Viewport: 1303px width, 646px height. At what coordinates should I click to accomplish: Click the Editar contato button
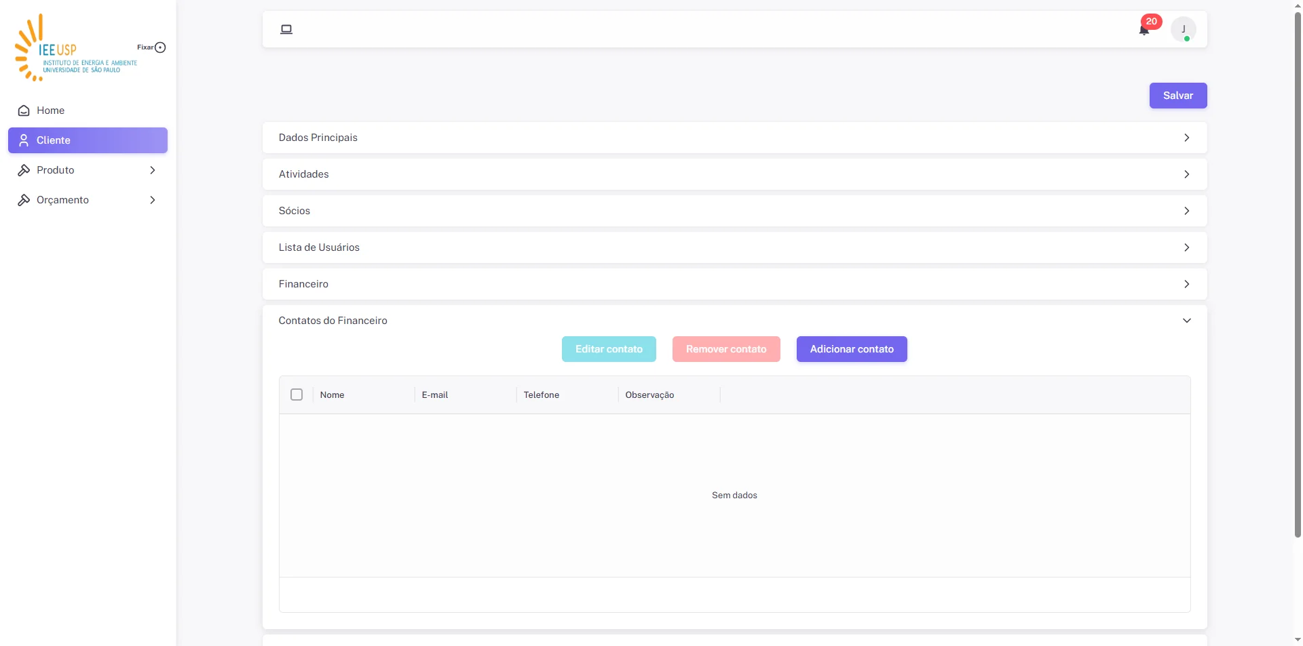[609, 349]
